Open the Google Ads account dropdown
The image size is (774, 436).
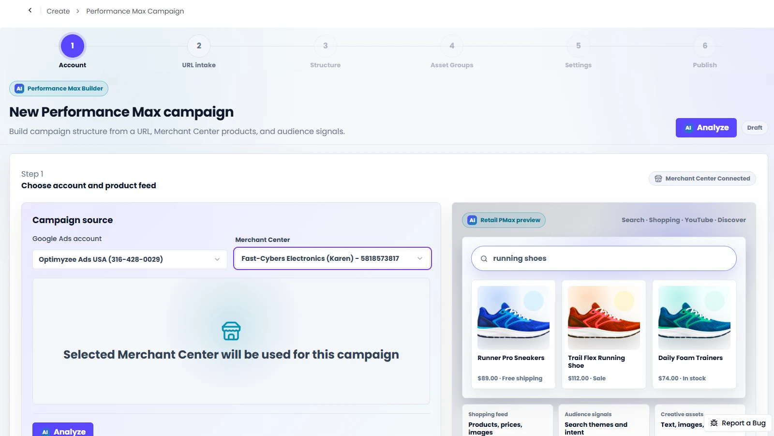[130, 259]
